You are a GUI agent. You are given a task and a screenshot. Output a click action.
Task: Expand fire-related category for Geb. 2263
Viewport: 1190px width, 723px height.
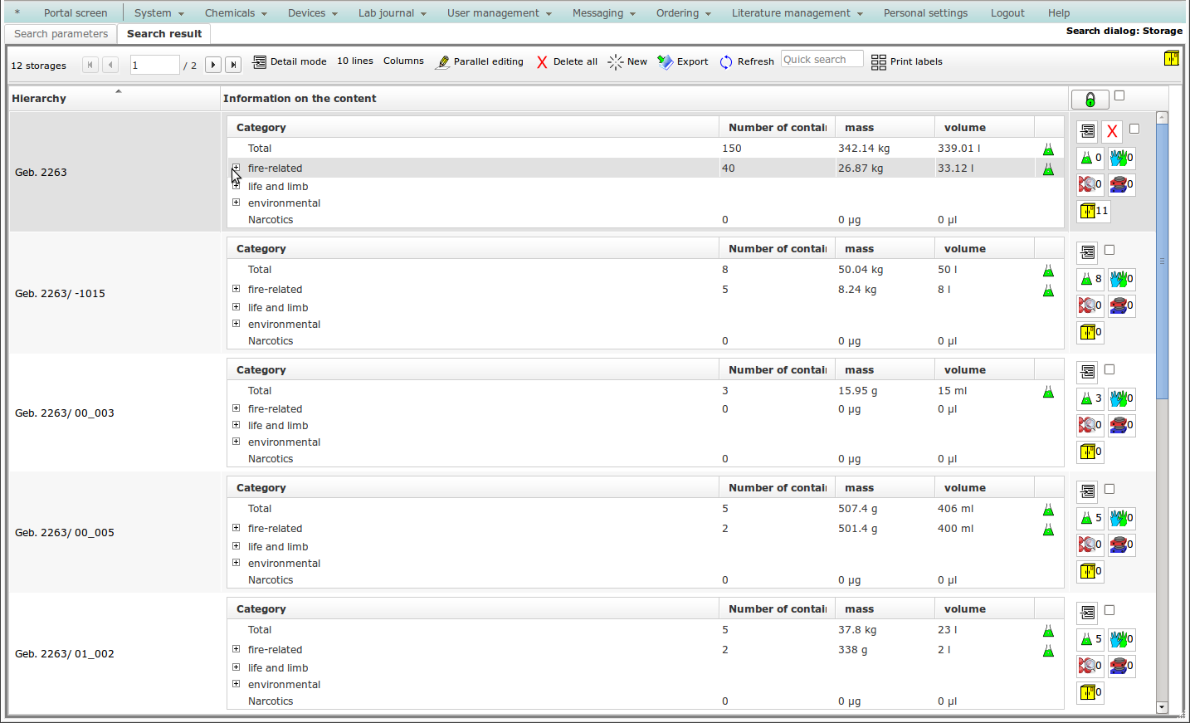pyautogui.click(x=237, y=168)
